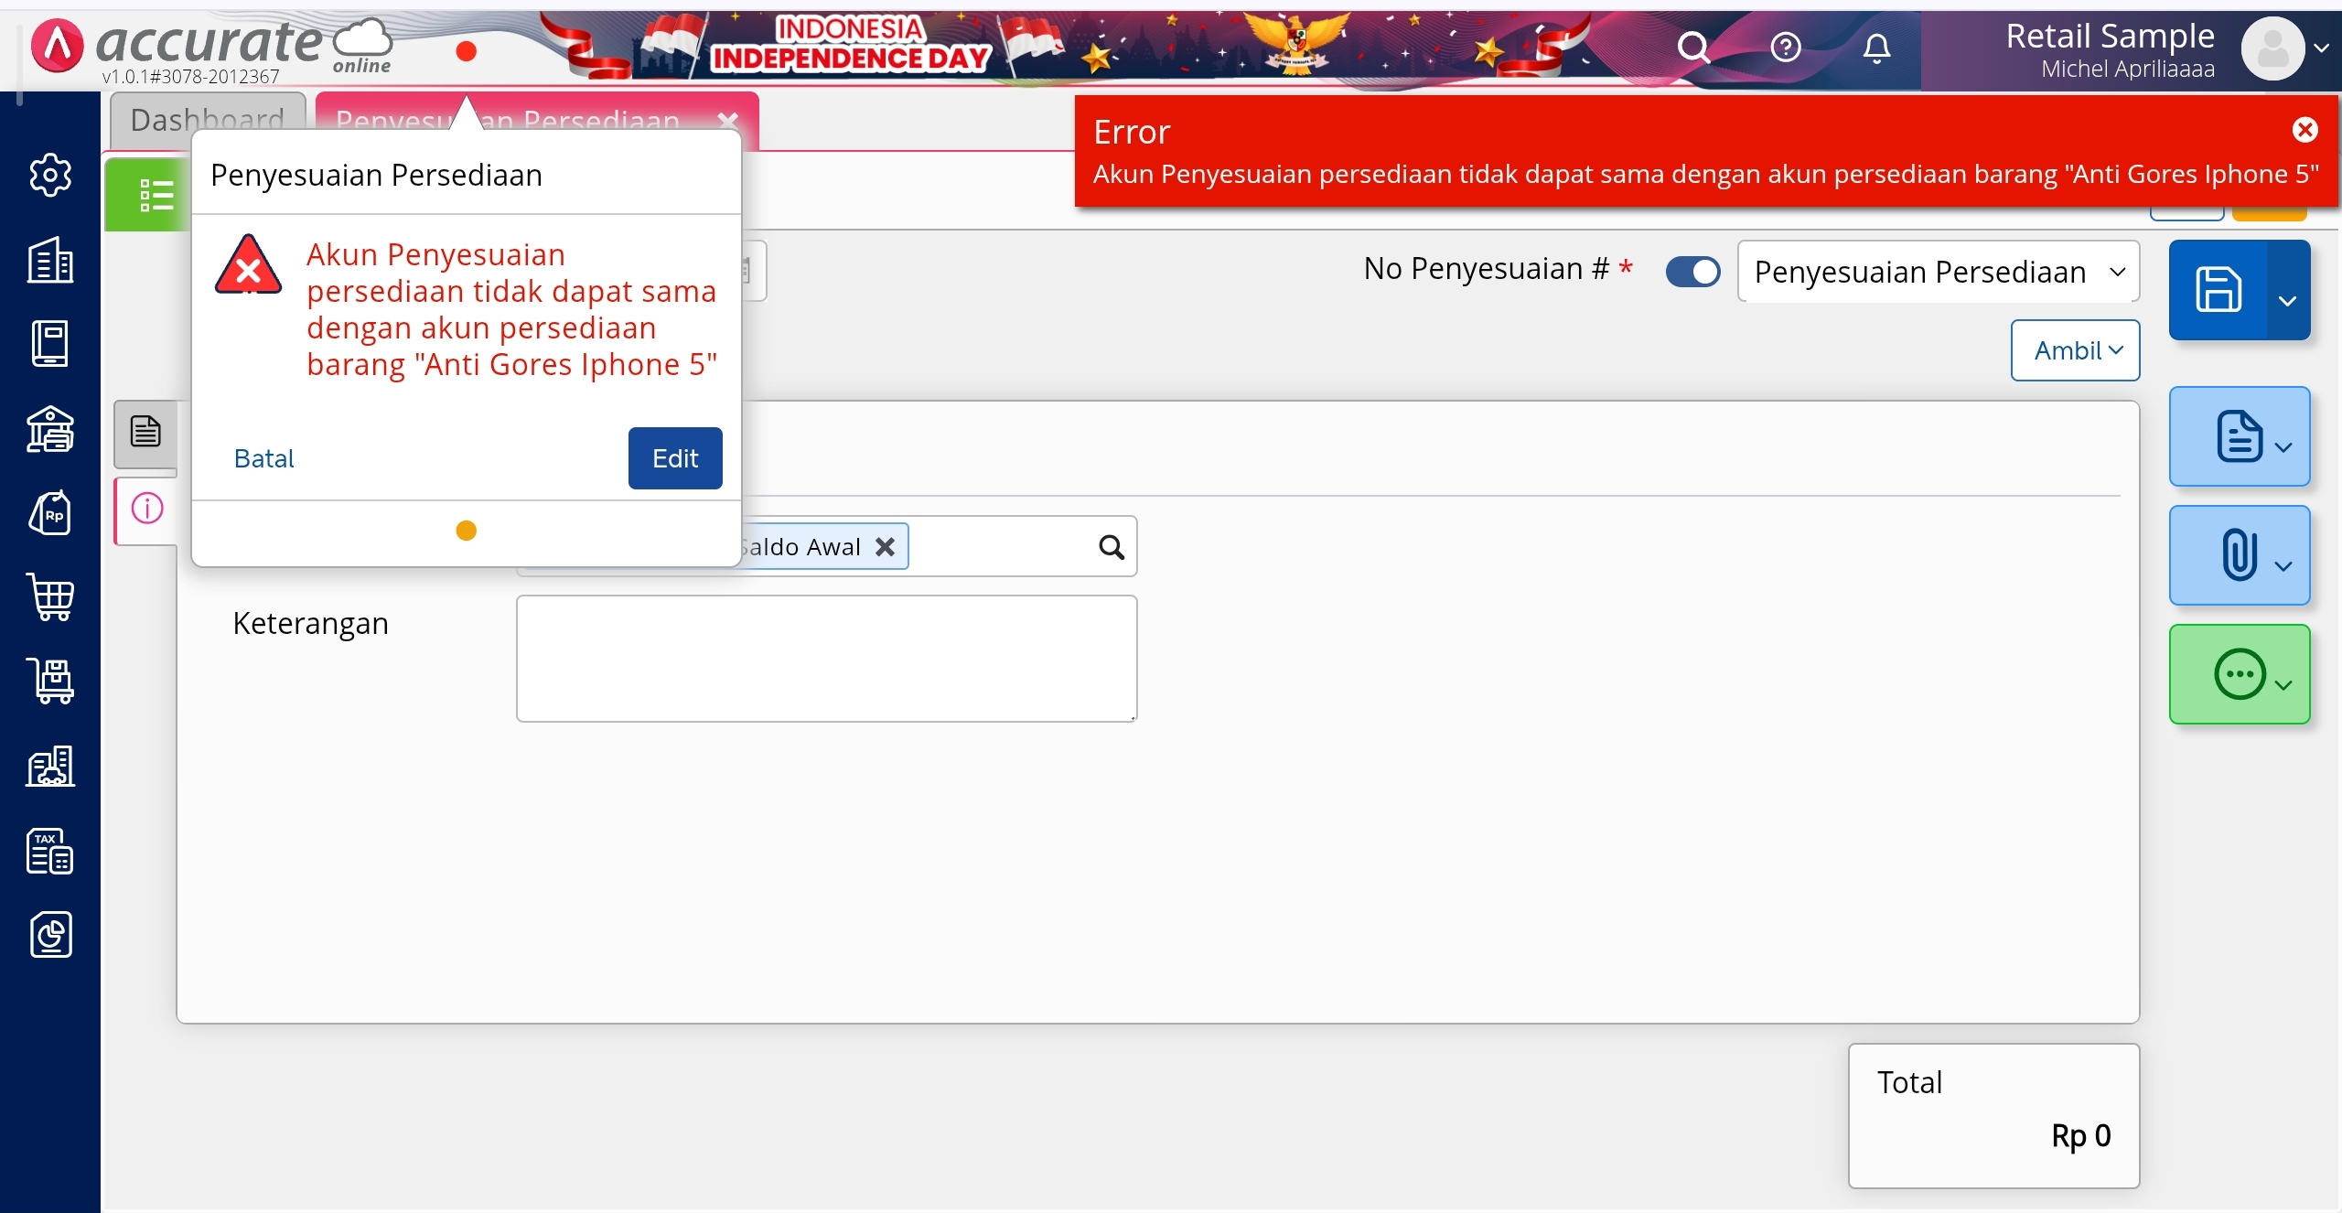This screenshot has height=1213, width=2342.
Task: Click the paperclip attachment icon
Action: (2239, 555)
